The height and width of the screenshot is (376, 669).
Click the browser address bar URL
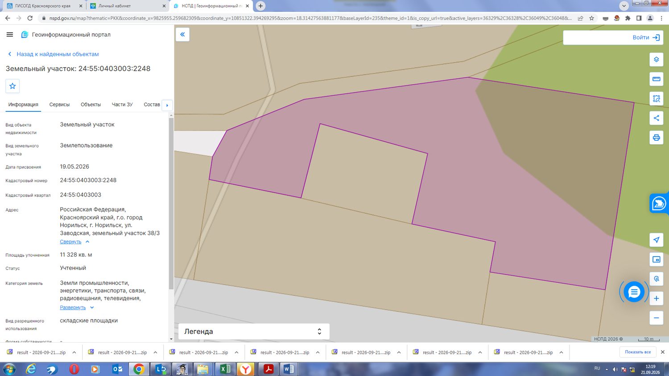click(x=310, y=18)
